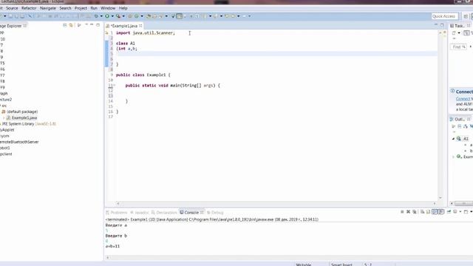Click Open Console icon in console toolbar
Image resolution: width=473 pixels, height=266 pixels.
tap(466, 212)
